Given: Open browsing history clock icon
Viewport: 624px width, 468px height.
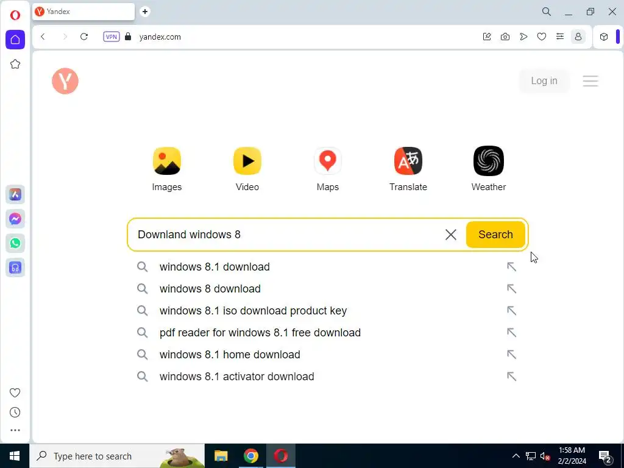Looking at the screenshot, I should tap(15, 413).
